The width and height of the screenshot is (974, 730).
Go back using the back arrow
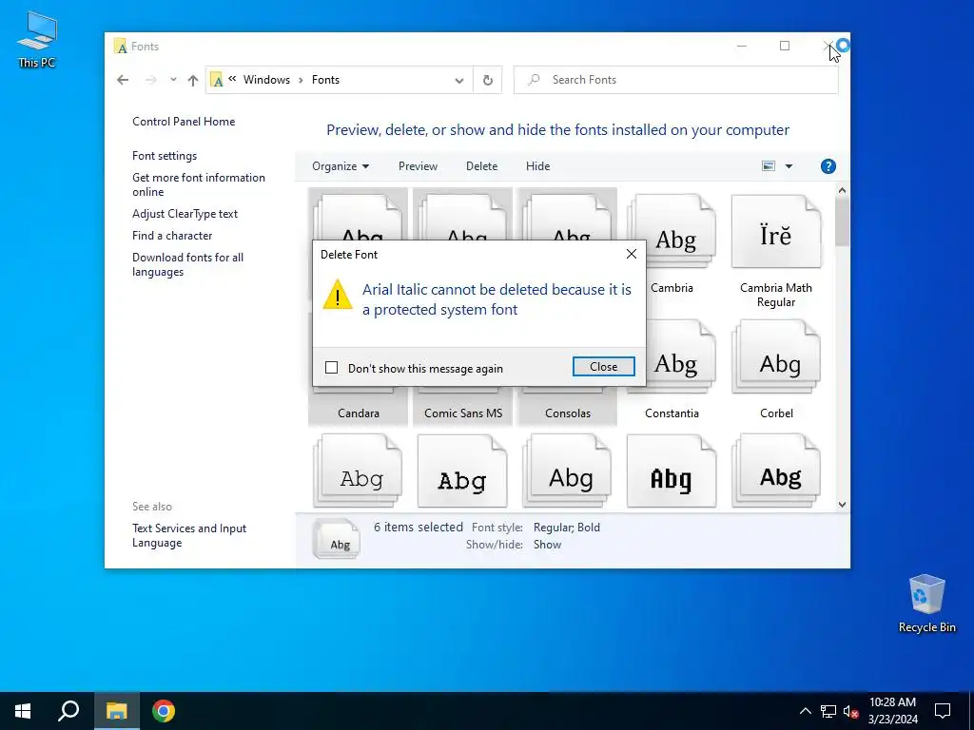123,80
